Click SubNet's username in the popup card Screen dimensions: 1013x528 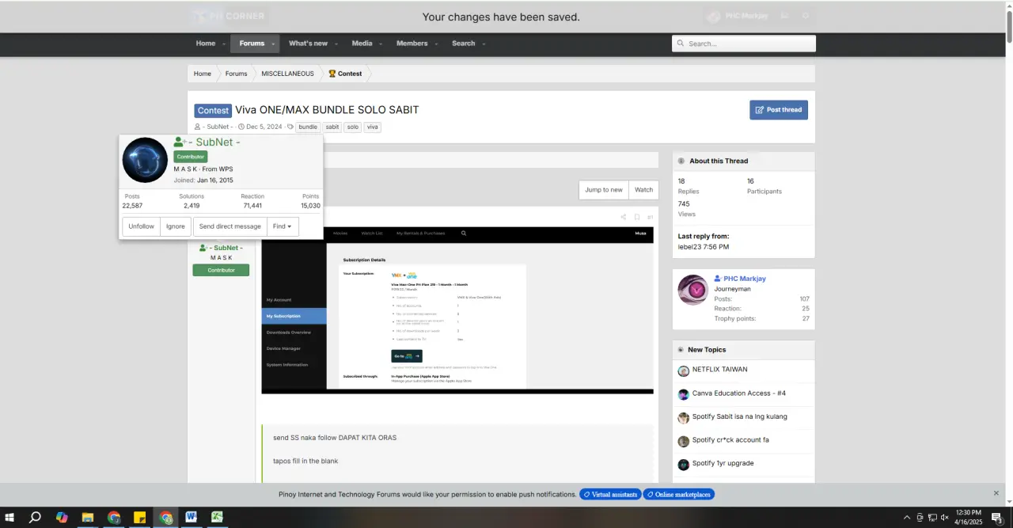[214, 142]
